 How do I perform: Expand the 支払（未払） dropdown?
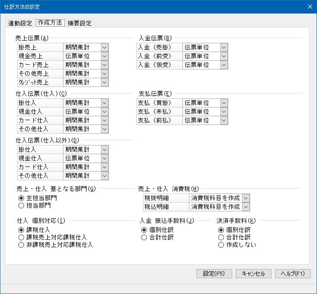pyautogui.click(x=224, y=112)
